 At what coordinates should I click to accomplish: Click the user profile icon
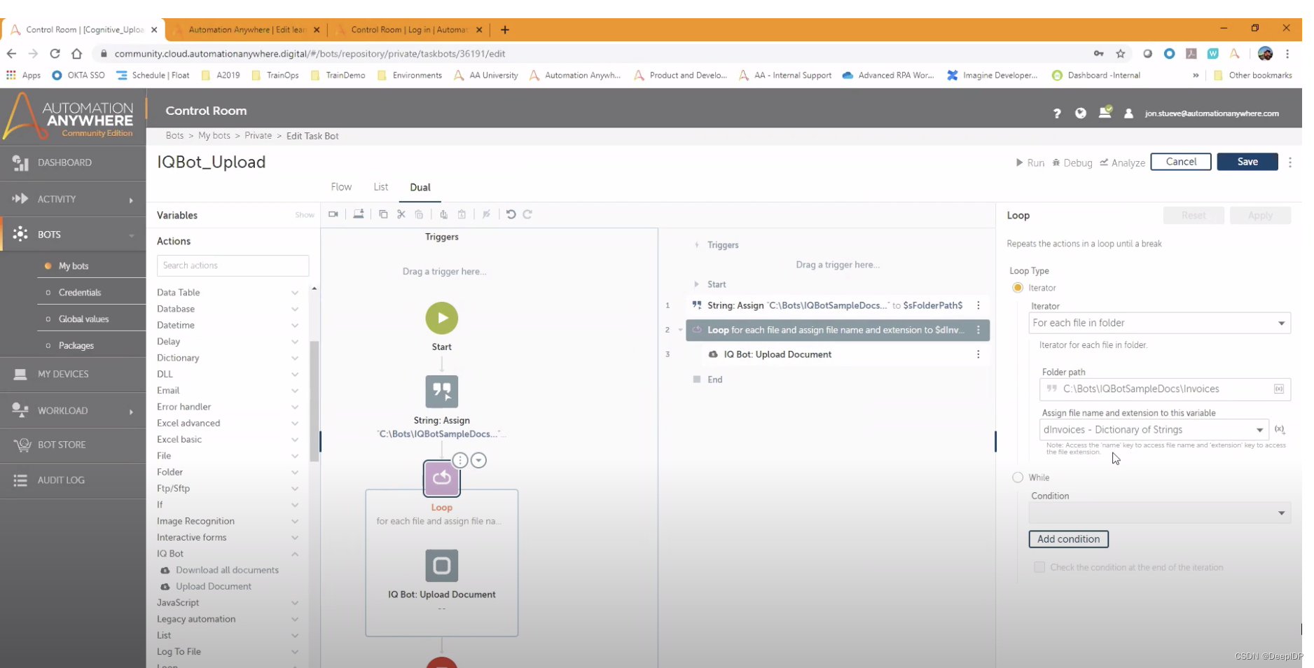[1128, 113]
